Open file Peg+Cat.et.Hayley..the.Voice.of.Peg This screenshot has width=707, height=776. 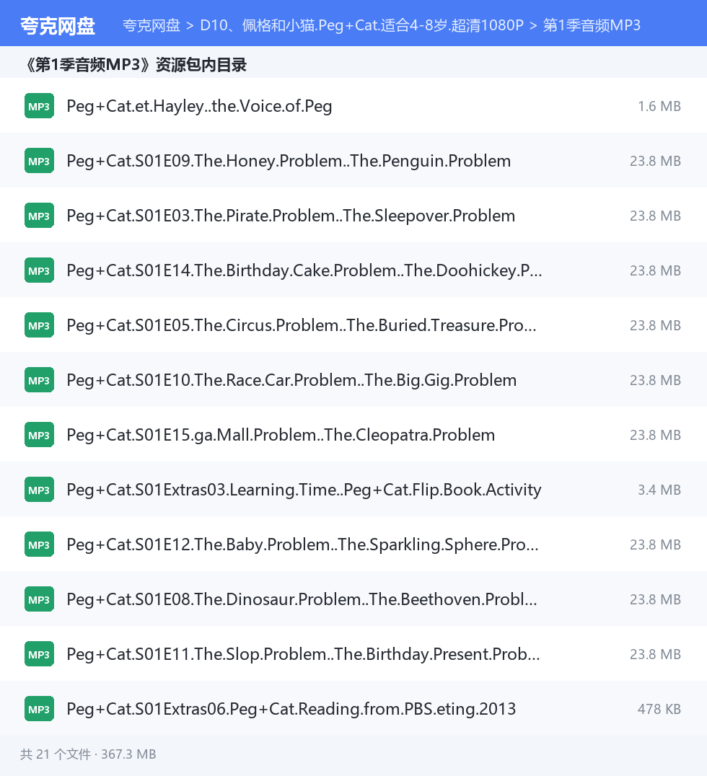click(199, 106)
